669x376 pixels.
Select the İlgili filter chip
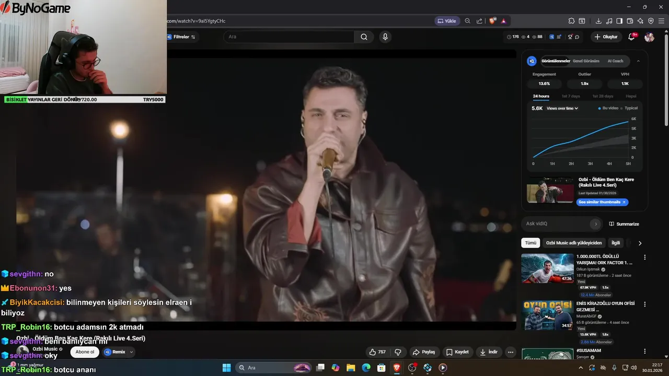(616, 243)
